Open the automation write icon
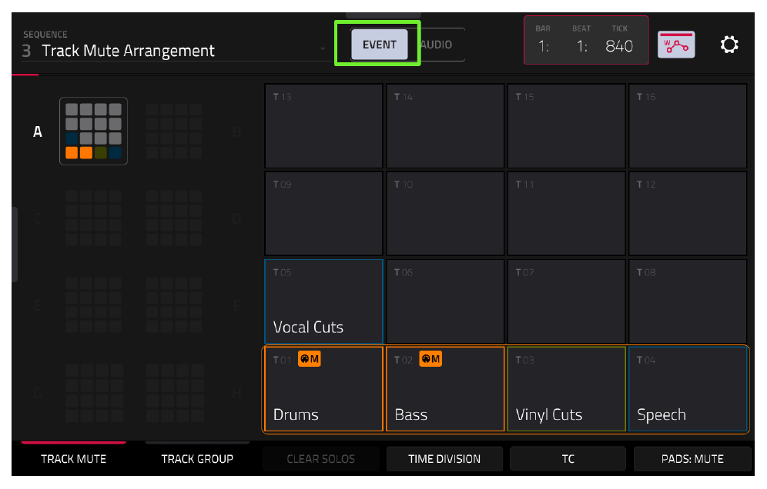This screenshot has width=767, height=489. [676, 45]
